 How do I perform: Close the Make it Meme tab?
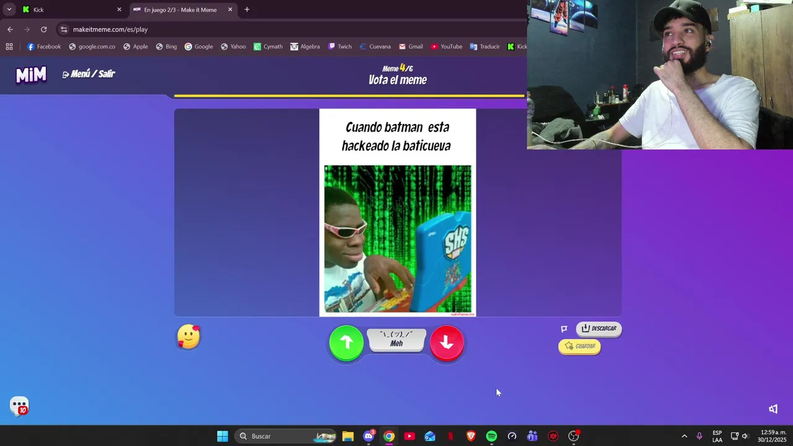pos(230,9)
